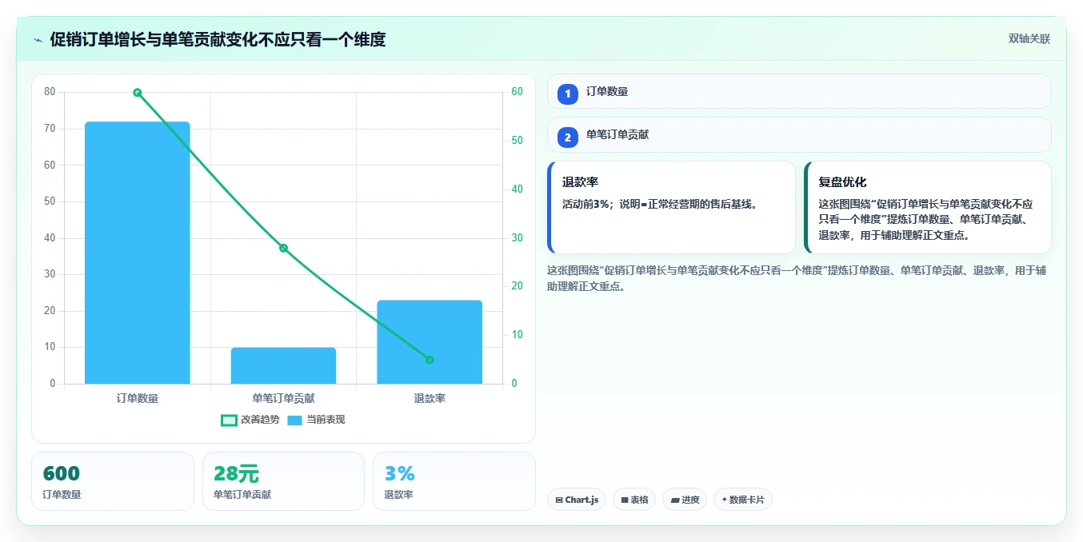Click the 当前表现 legend text
The width and height of the screenshot is (1083, 542).
[x=326, y=420]
